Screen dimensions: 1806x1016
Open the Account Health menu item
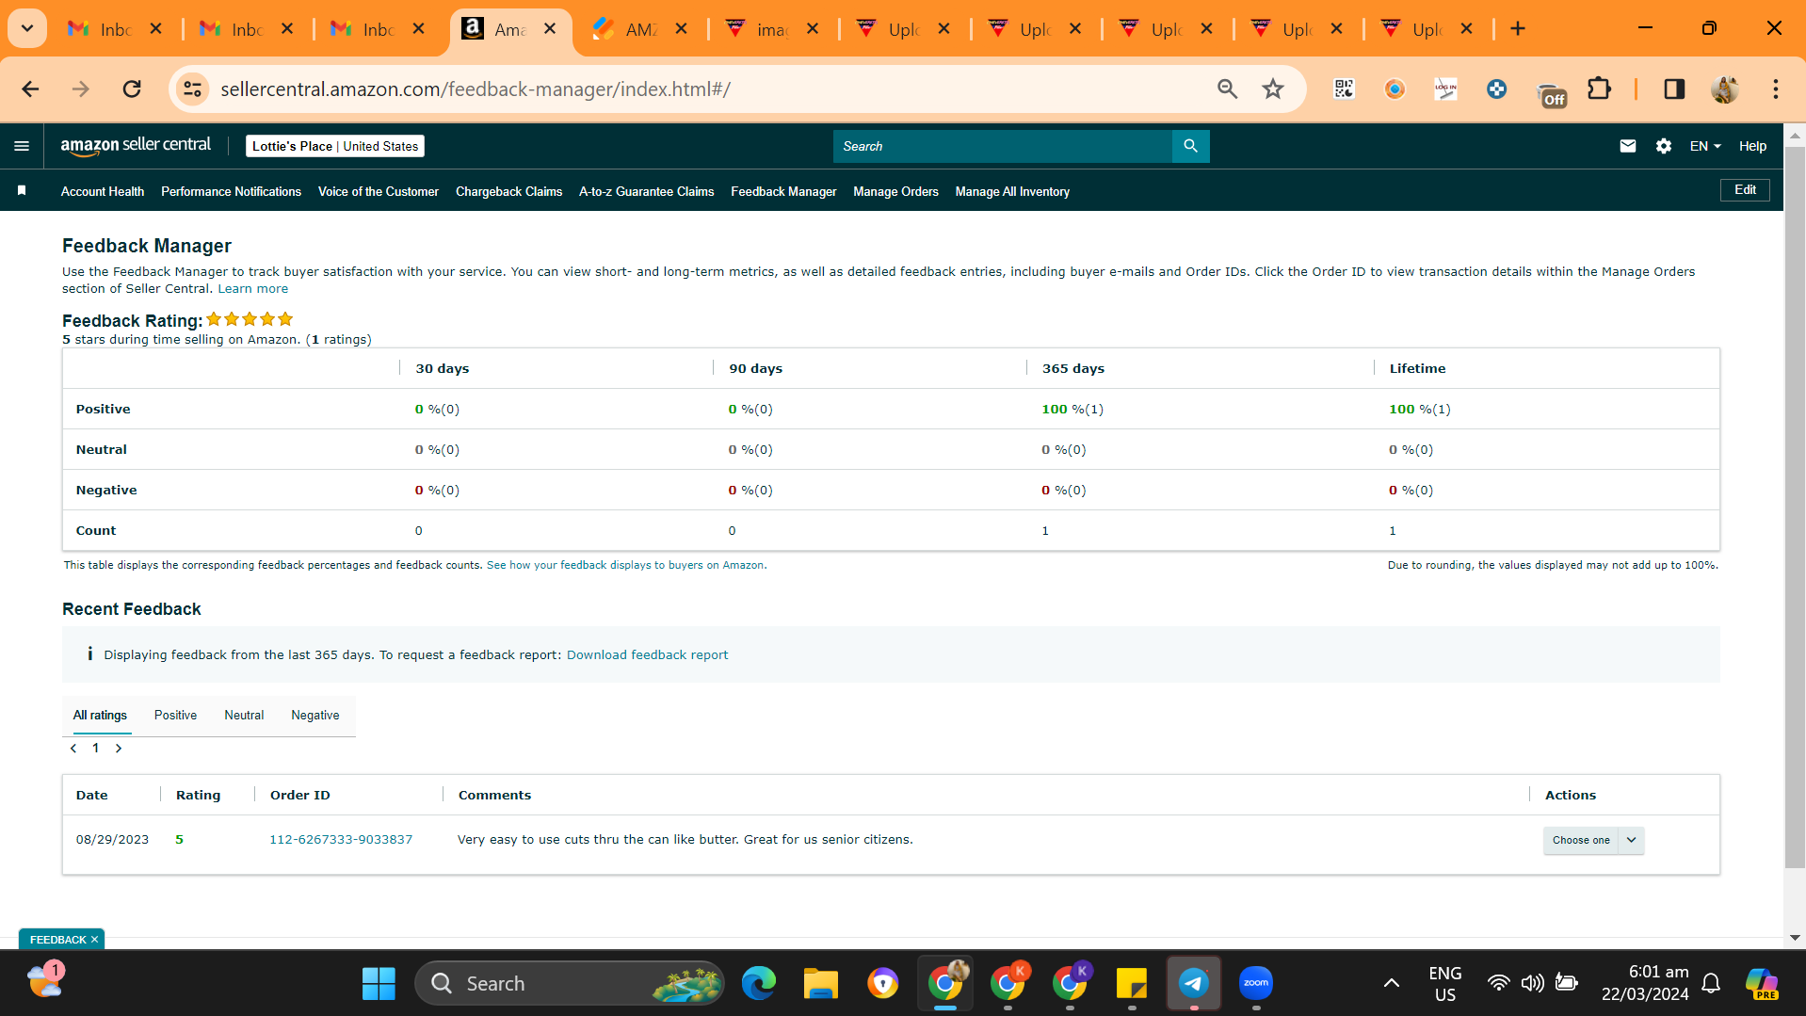pyautogui.click(x=103, y=191)
